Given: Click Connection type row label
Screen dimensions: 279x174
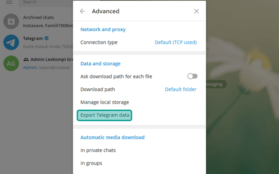Looking at the screenshot, I should (99, 42).
